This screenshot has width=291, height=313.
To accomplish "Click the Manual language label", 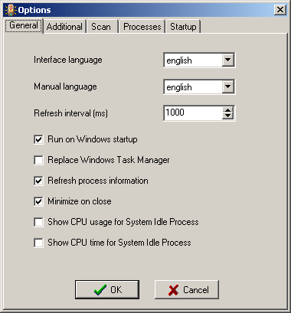I will pyautogui.click(x=65, y=86).
